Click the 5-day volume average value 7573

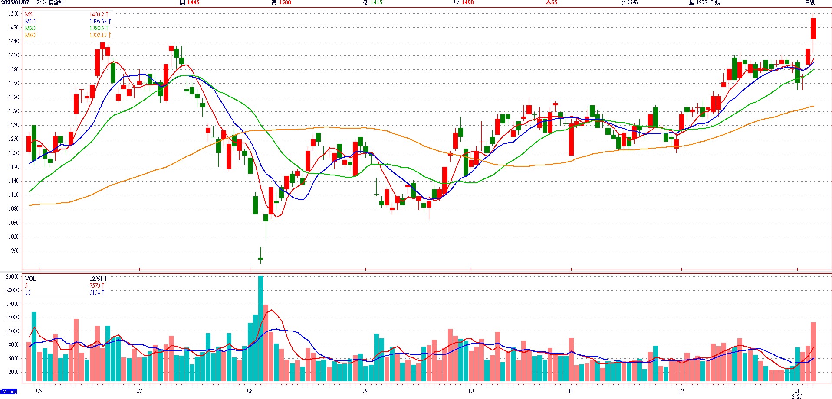pyautogui.click(x=95, y=285)
